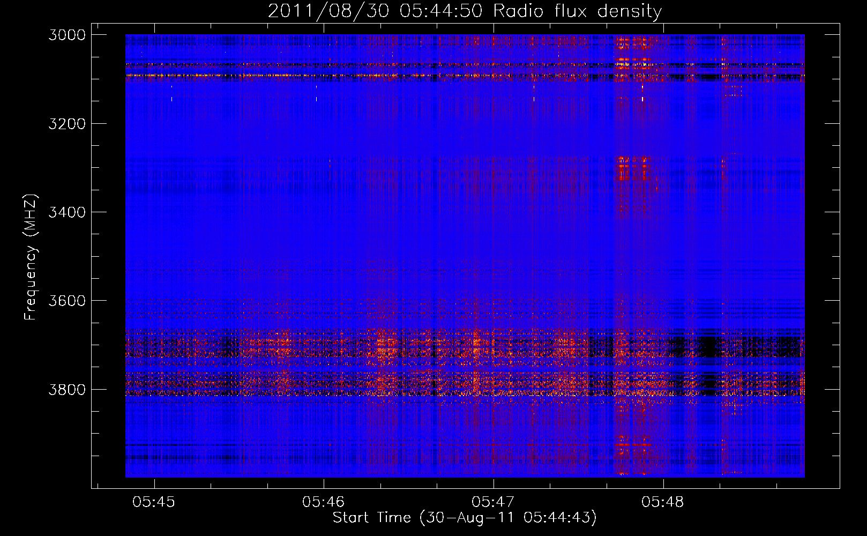Image resolution: width=867 pixels, height=536 pixels.
Task: Click the '3400' frequency axis label
Action: coord(67,212)
